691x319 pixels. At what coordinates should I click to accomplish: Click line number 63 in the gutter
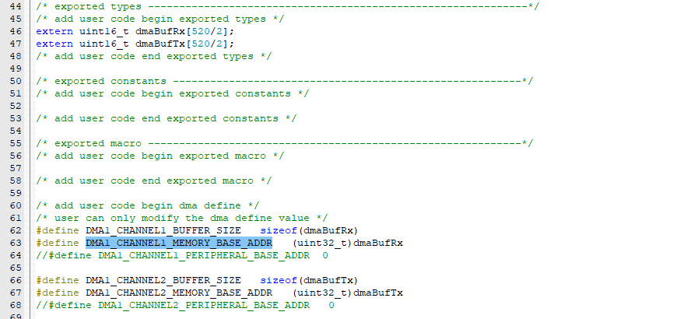[x=16, y=243]
